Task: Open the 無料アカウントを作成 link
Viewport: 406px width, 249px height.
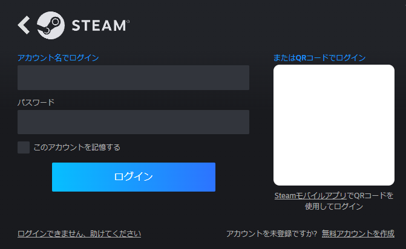Action: 358,234
